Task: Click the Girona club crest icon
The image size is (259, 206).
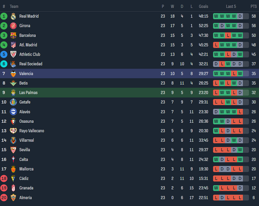Action: pyautogui.click(x=13, y=26)
